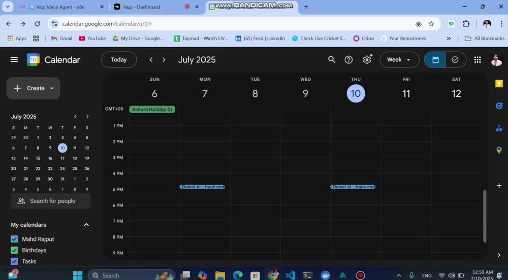Screen dimensions: 508x280
Task: Expand Create dropdown arrow
Action: coord(52,88)
